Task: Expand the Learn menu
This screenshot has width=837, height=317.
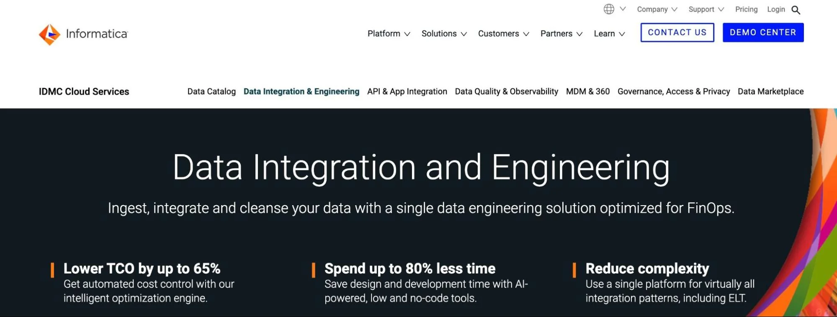Action: pyautogui.click(x=609, y=34)
